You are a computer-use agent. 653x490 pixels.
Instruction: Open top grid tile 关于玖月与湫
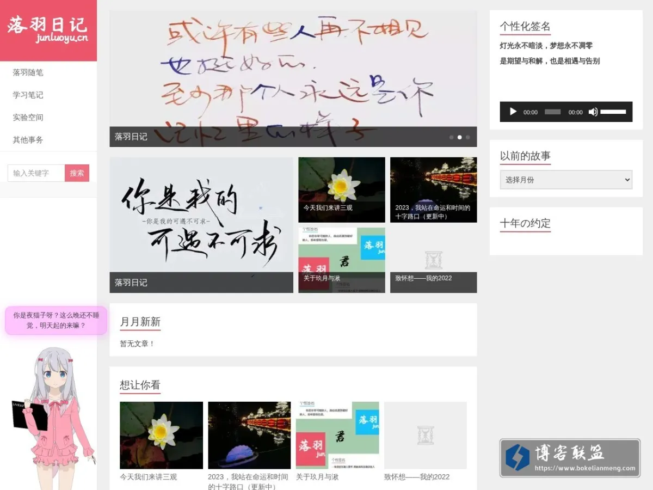click(x=342, y=260)
